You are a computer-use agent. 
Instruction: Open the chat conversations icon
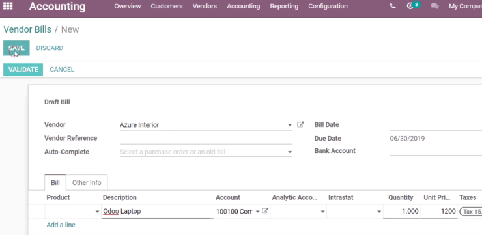pyautogui.click(x=434, y=6)
